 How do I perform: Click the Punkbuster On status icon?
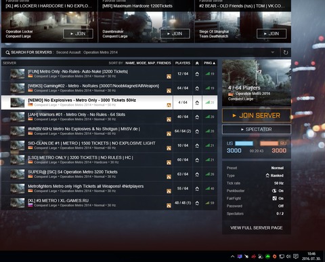(x=274, y=191)
